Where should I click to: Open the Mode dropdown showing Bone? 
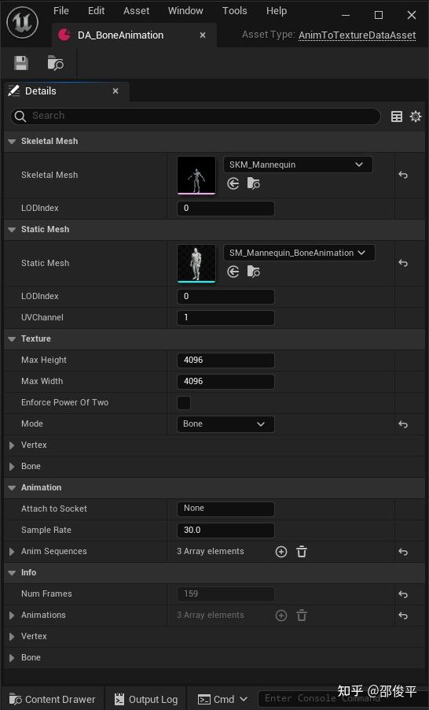point(225,423)
